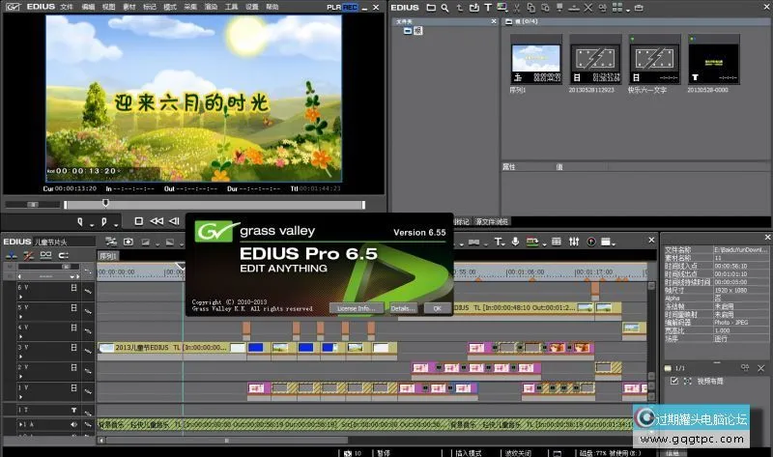The width and height of the screenshot is (773, 457).
Task: Click show in player icon in bin toolbar
Action: pyautogui.click(x=559, y=8)
